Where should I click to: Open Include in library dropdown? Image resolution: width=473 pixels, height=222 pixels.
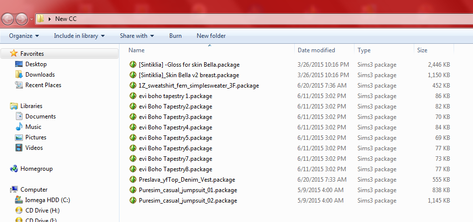[x=79, y=36]
